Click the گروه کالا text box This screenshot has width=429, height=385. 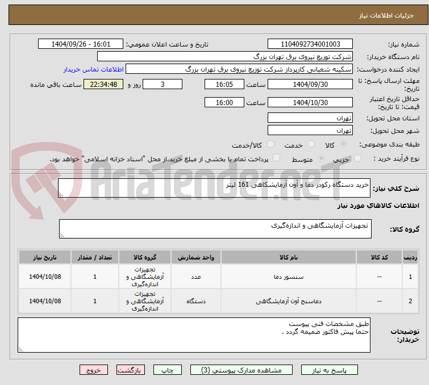tap(215, 229)
